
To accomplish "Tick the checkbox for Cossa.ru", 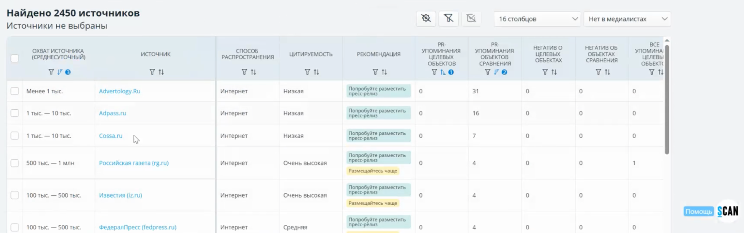I will (15, 136).
